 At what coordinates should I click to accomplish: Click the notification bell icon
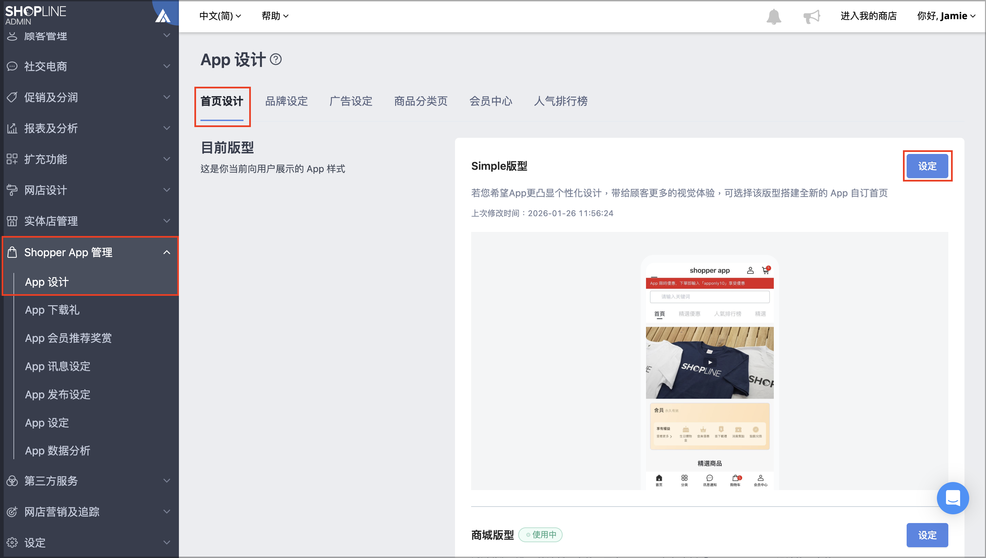773,16
